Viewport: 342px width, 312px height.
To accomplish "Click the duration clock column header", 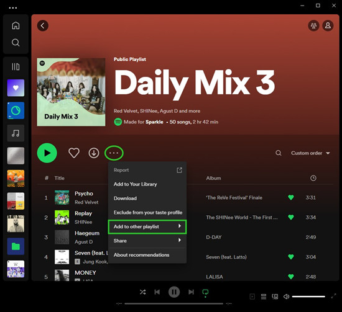I will (x=313, y=178).
